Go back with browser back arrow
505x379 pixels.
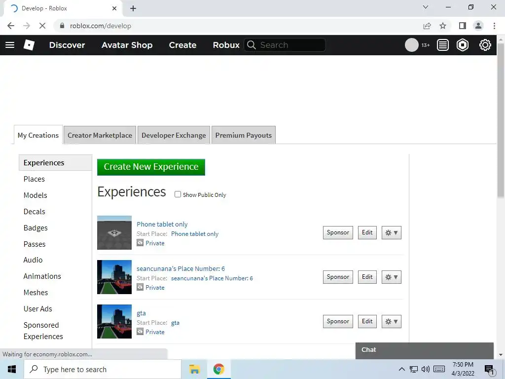coord(11,26)
